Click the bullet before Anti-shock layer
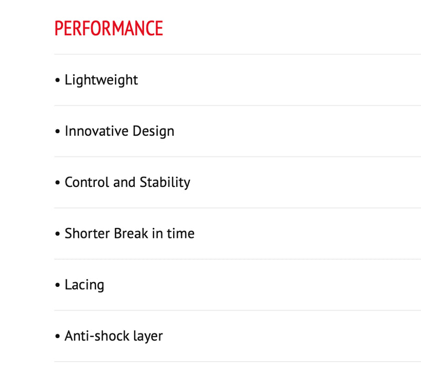 [x=57, y=336]
